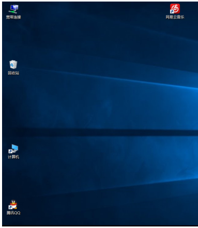
Task: Click the shortcut arrow on 网易云音乐 icon
Action: (x=172, y=12)
